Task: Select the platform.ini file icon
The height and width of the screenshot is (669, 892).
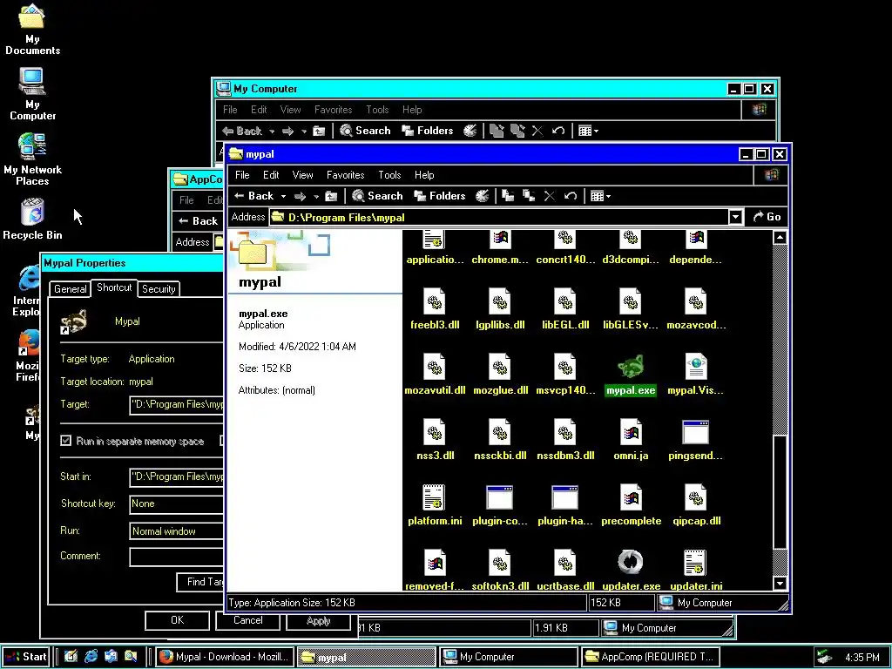Action: 434,497
